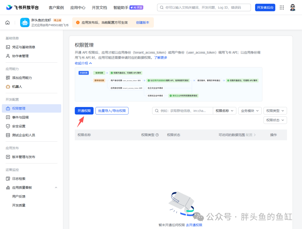302x229 pixels.
Task: Click the 开通权限 button
Action: coord(84,111)
